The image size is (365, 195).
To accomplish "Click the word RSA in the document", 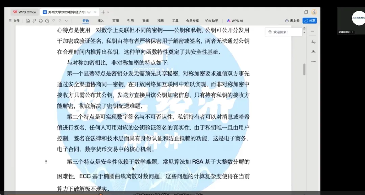I will click(x=198, y=162).
